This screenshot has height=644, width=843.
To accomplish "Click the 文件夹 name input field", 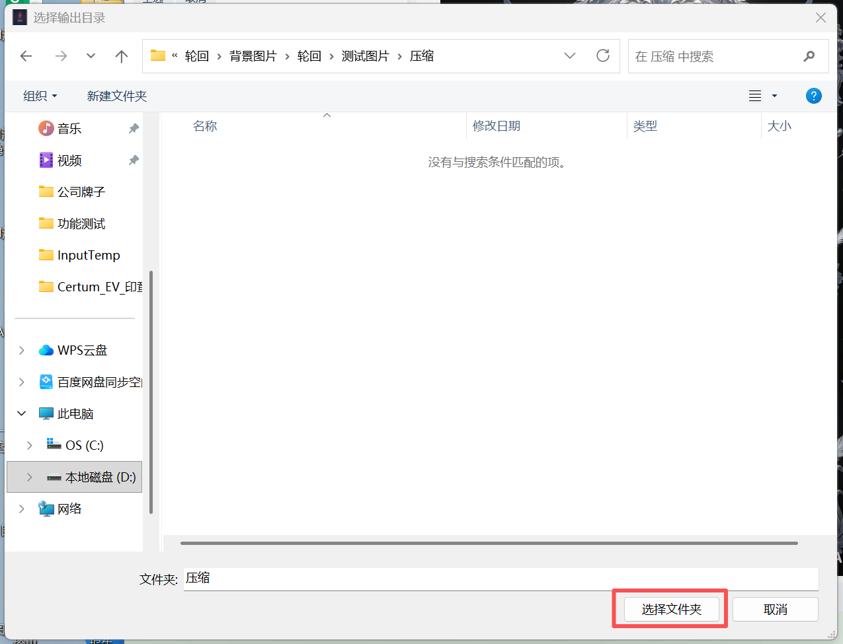I will pyautogui.click(x=501, y=579).
